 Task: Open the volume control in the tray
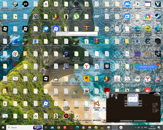click(139, 127)
